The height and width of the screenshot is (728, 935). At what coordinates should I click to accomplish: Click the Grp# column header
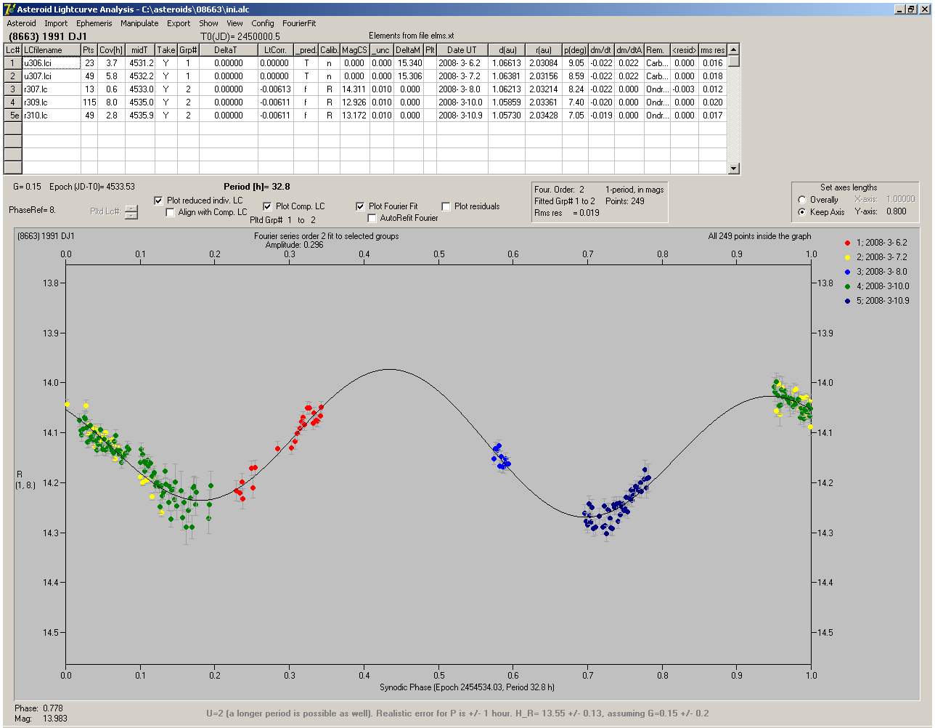[x=188, y=50]
